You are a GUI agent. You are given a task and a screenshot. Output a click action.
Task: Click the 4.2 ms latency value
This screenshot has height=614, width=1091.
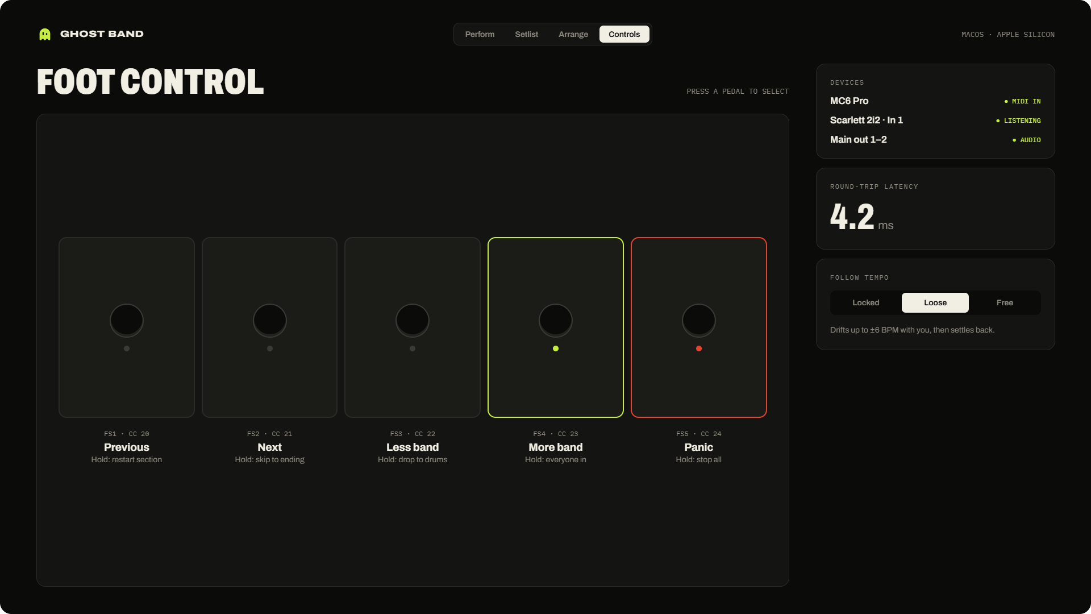[x=861, y=217]
